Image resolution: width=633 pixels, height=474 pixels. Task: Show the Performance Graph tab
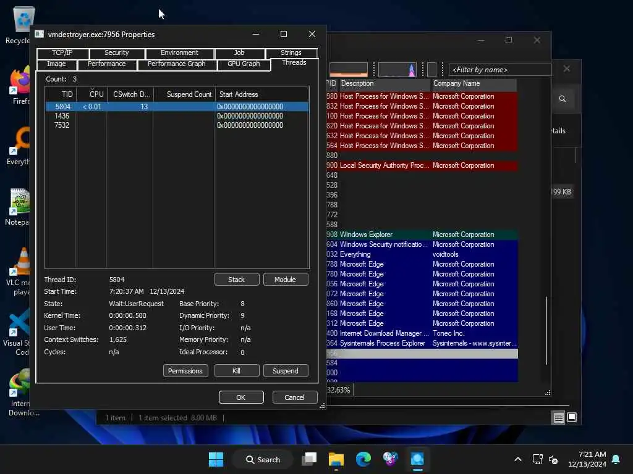(176, 64)
